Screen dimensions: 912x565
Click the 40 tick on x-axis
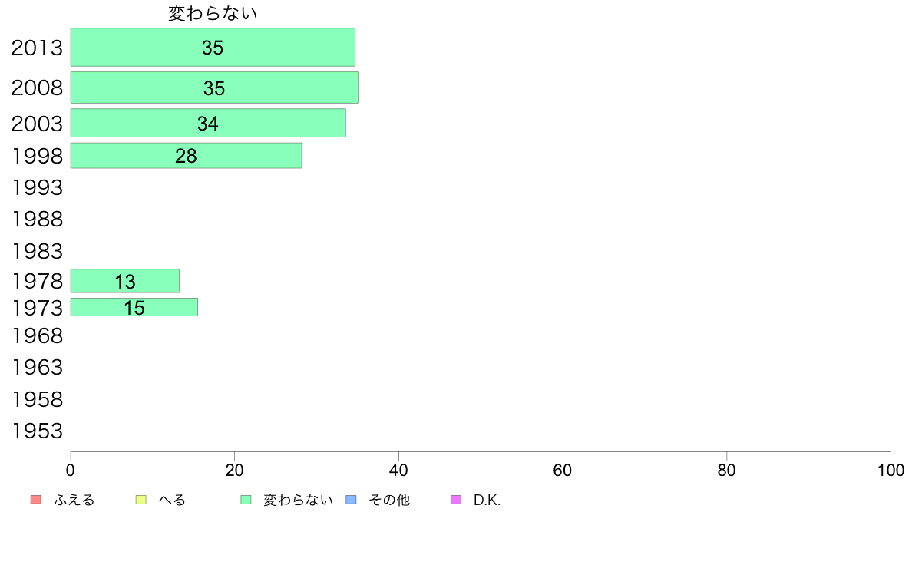398,471
